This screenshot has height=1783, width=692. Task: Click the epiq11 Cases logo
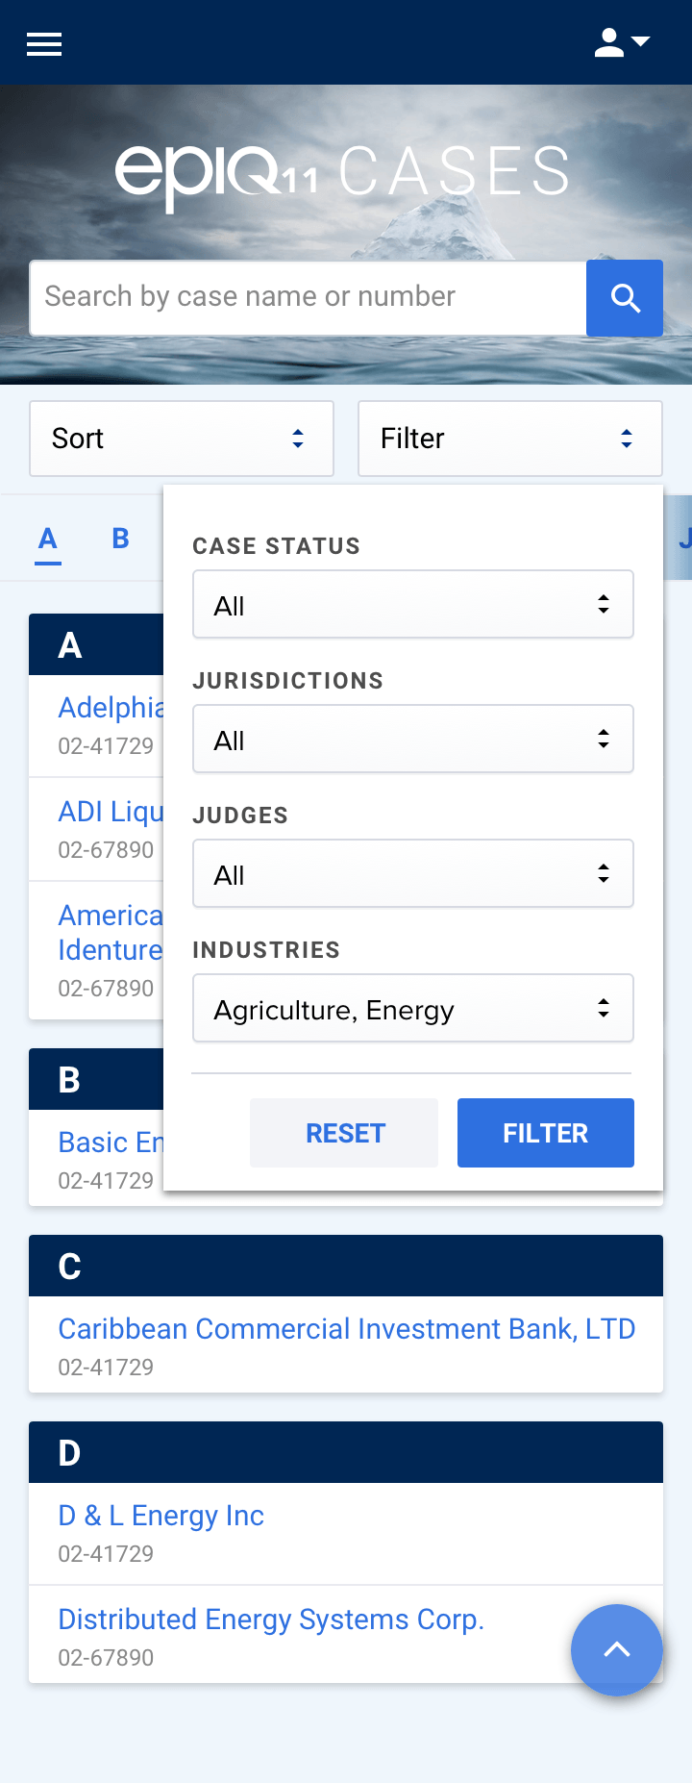click(x=342, y=173)
